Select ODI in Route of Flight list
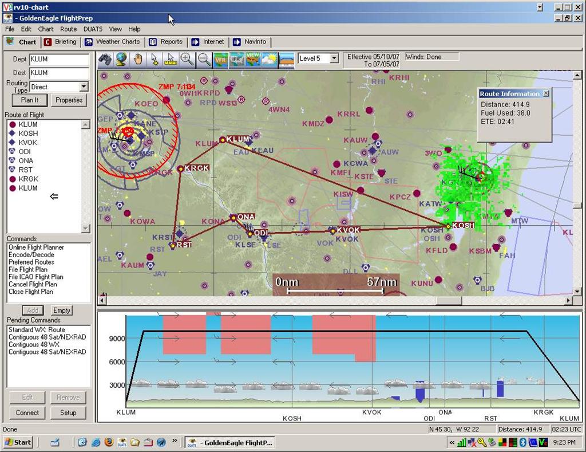 [25, 152]
